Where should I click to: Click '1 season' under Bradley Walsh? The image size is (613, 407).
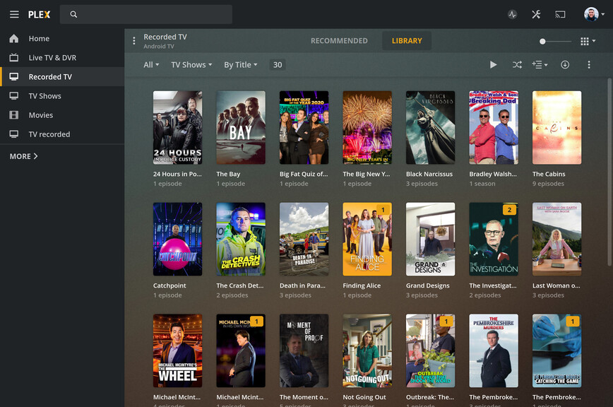click(482, 184)
